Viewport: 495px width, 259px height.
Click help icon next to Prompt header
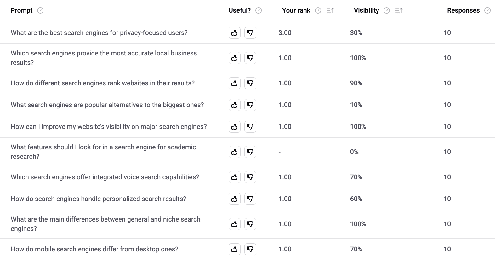[40, 10]
